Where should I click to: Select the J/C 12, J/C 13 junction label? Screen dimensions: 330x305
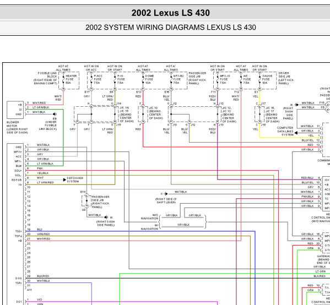click(229, 115)
